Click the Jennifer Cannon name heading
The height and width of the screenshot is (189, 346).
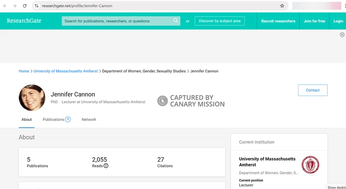tap(73, 94)
